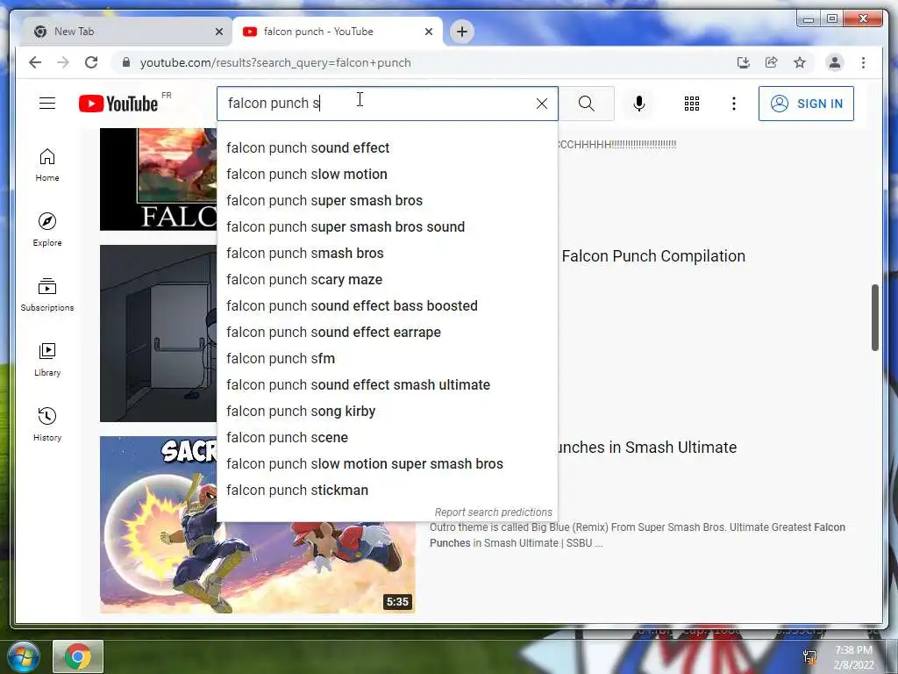898x674 pixels.
Task: Open the Punches in Smash Ultimate video title
Action: [x=647, y=448]
